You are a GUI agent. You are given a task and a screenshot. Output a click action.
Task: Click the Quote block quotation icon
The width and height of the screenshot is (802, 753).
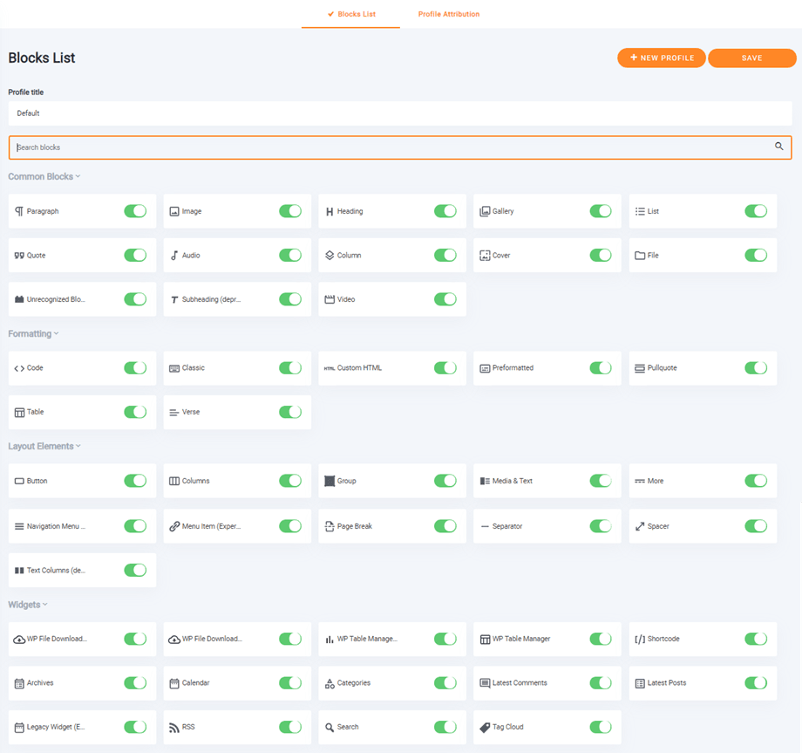pos(19,256)
